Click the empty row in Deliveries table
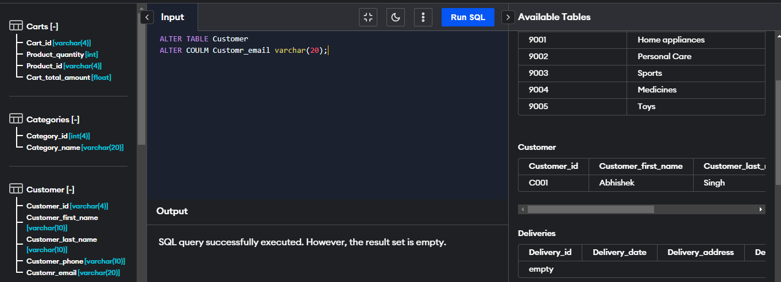This screenshot has width=781, height=282. [642, 269]
